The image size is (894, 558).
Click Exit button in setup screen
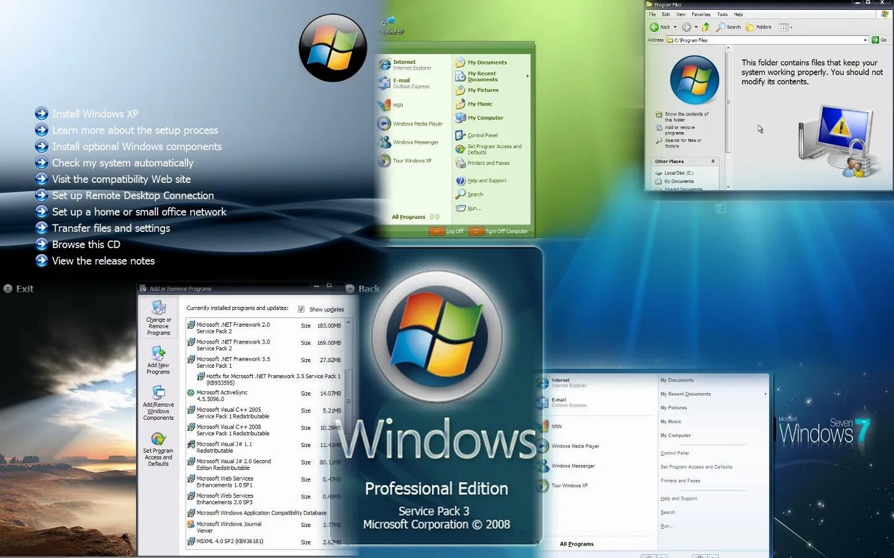pyautogui.click(x=19, y=289)
